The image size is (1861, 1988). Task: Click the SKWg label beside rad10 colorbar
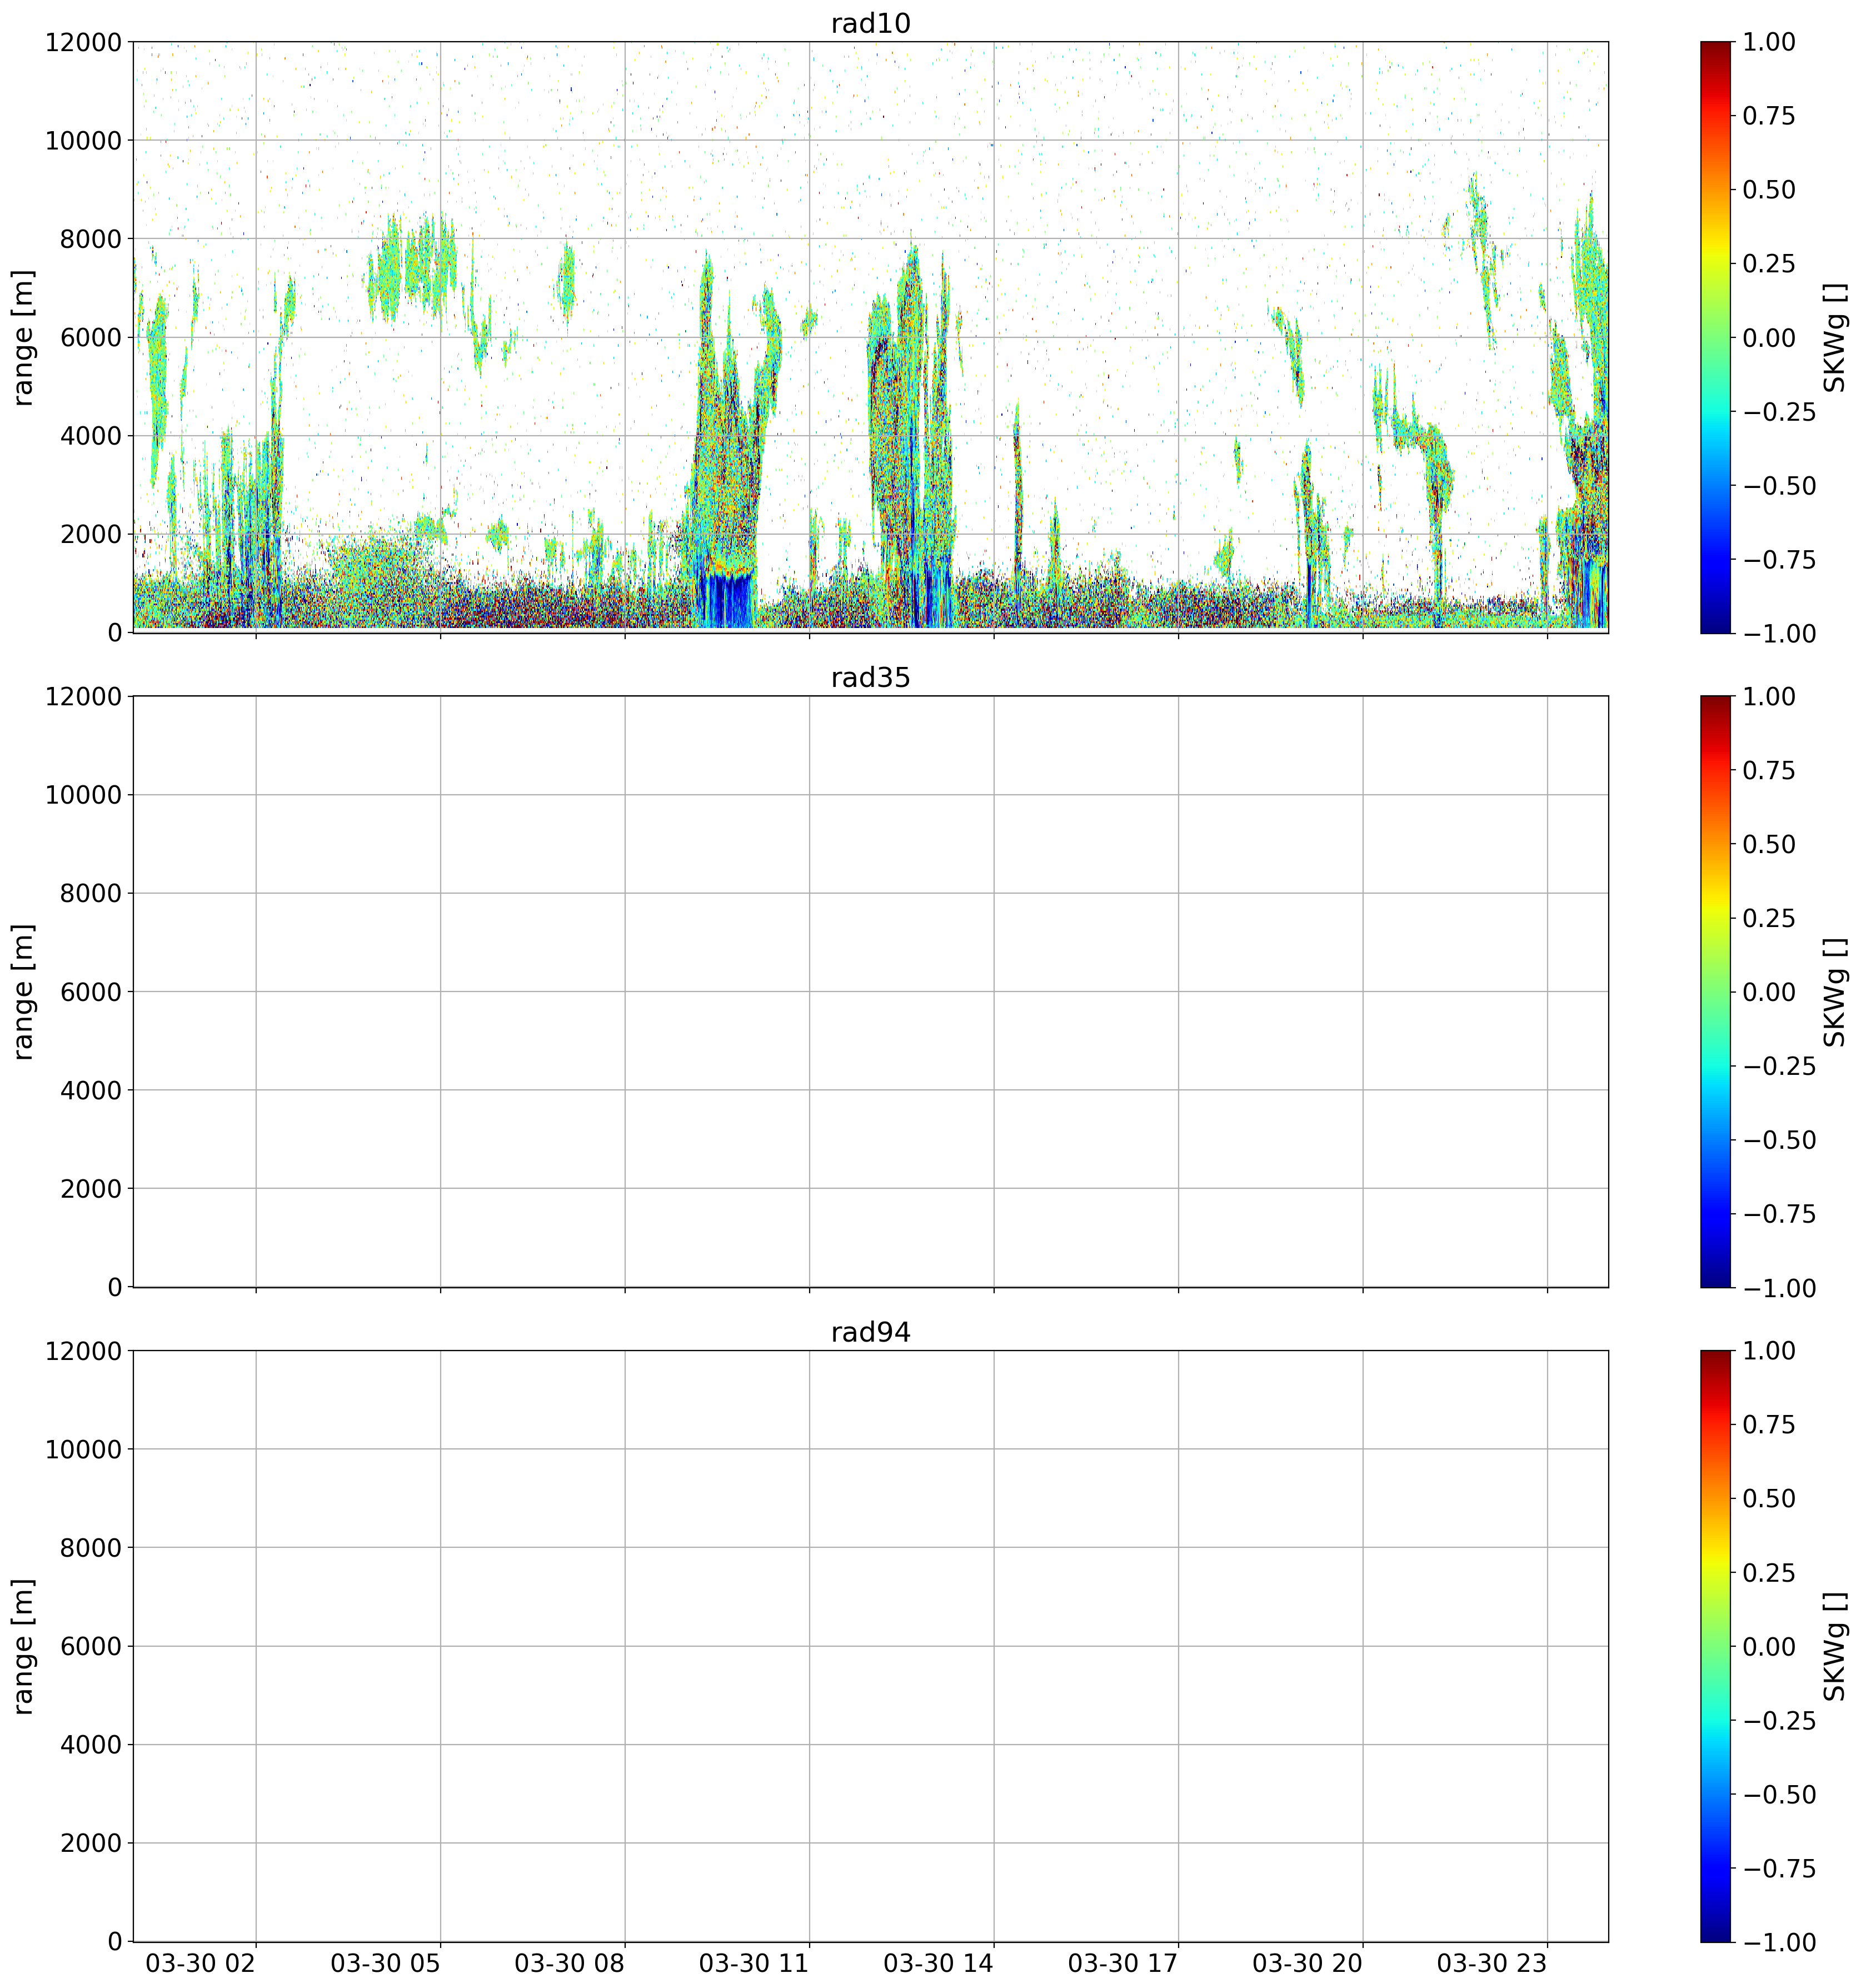1835,337
